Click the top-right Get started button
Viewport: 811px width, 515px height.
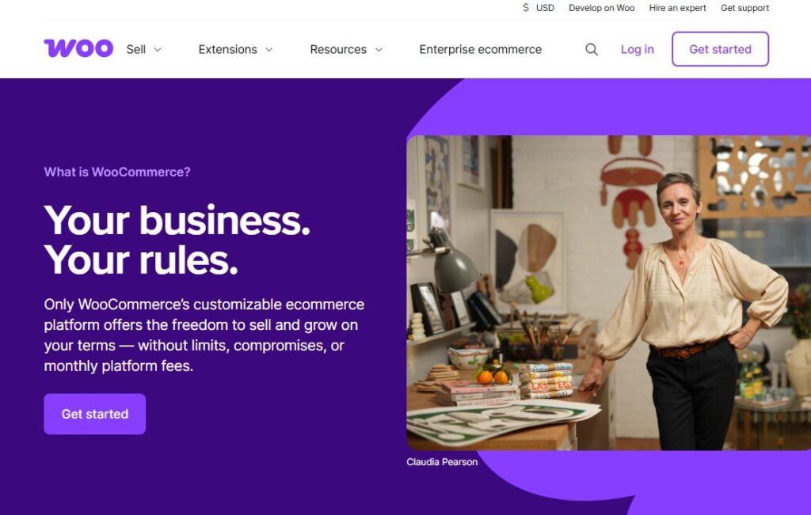coord(720,49)
